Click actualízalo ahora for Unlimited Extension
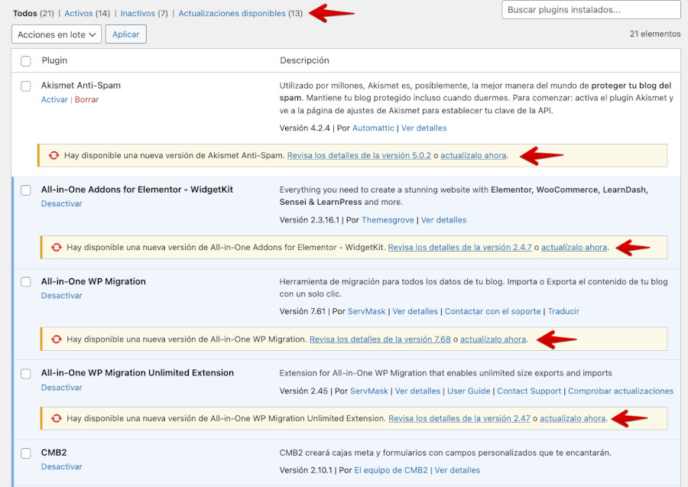 [x=573, y=418]
